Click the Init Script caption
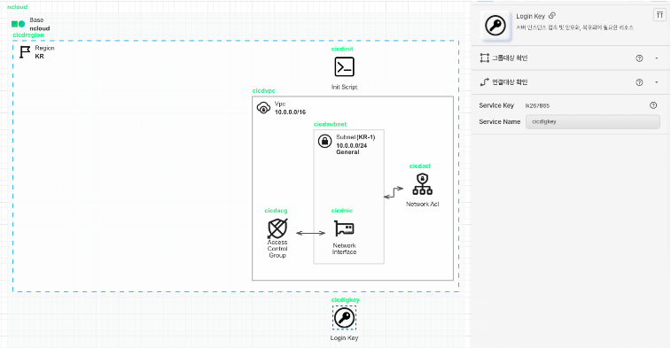The height and width of the screenshot is (348, 671). coord(344,87)
